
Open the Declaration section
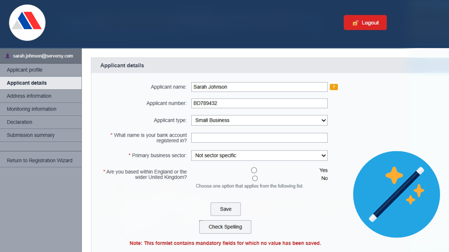coord(41,122)
